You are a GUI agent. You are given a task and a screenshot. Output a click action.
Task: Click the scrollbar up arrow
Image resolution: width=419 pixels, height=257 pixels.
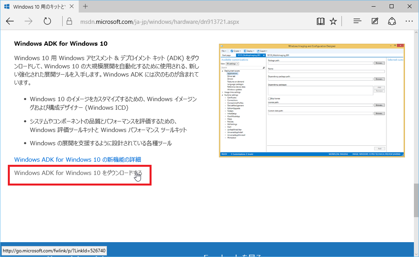point(416,32)
